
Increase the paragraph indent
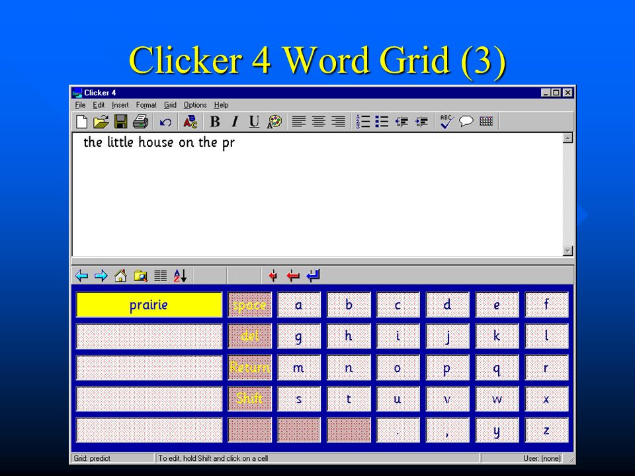click(x=421, y=122)
